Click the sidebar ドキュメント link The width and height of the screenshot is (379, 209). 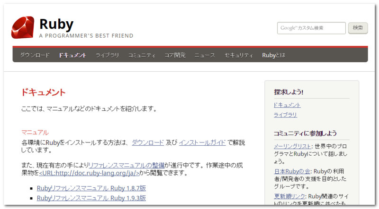pos(287,105)
